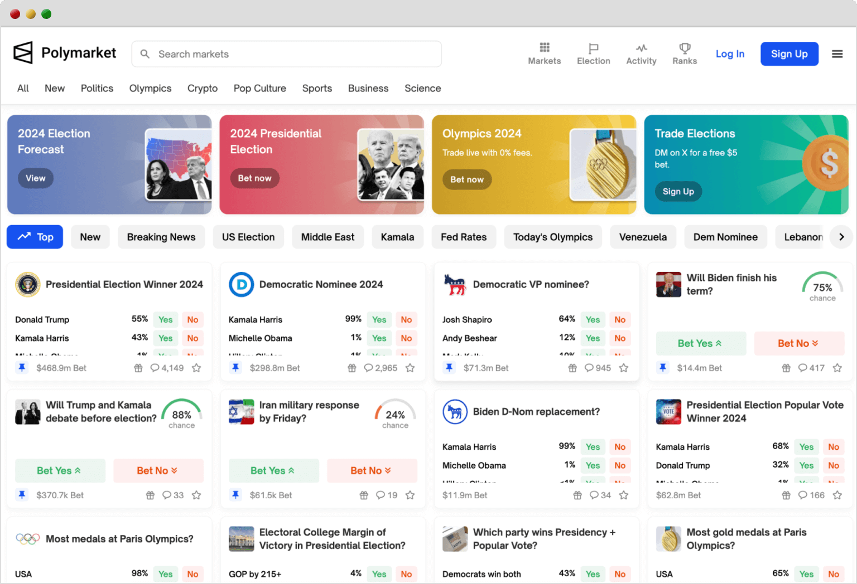
Task: Bet Yes on Donald Trump presidential winner
Action: (x=166, y=319)
